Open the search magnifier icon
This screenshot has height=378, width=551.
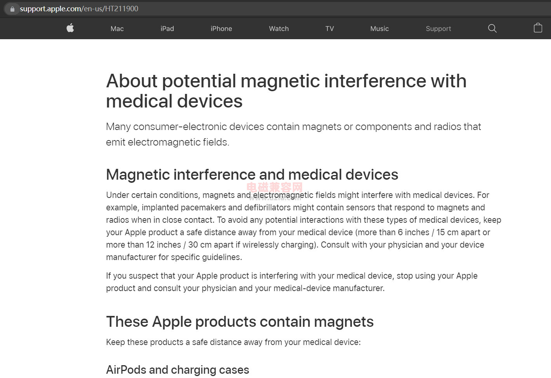tap(492, 28)
